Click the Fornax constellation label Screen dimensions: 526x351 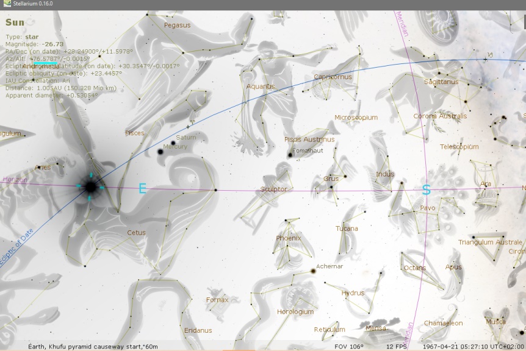(x=217, y=300)
